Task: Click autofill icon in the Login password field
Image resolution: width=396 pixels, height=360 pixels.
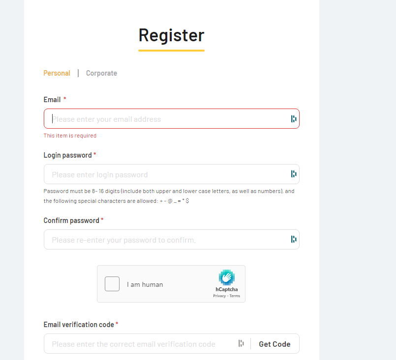Action: point(293,174)
